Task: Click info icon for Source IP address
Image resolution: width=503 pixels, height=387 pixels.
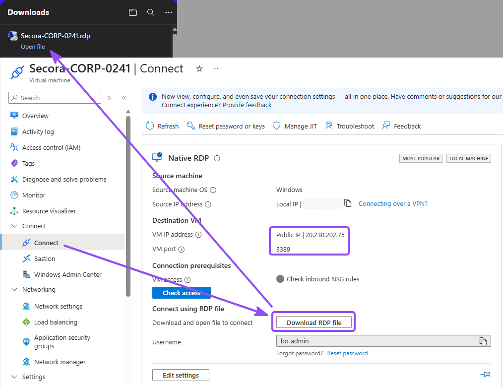Action: [208, 204]
